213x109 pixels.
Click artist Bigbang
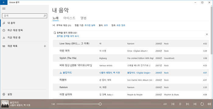pyautogui.click(x=103, y=58)
